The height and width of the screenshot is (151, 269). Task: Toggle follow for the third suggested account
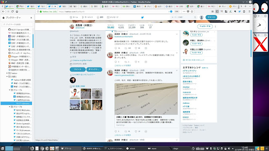point(196,52)
